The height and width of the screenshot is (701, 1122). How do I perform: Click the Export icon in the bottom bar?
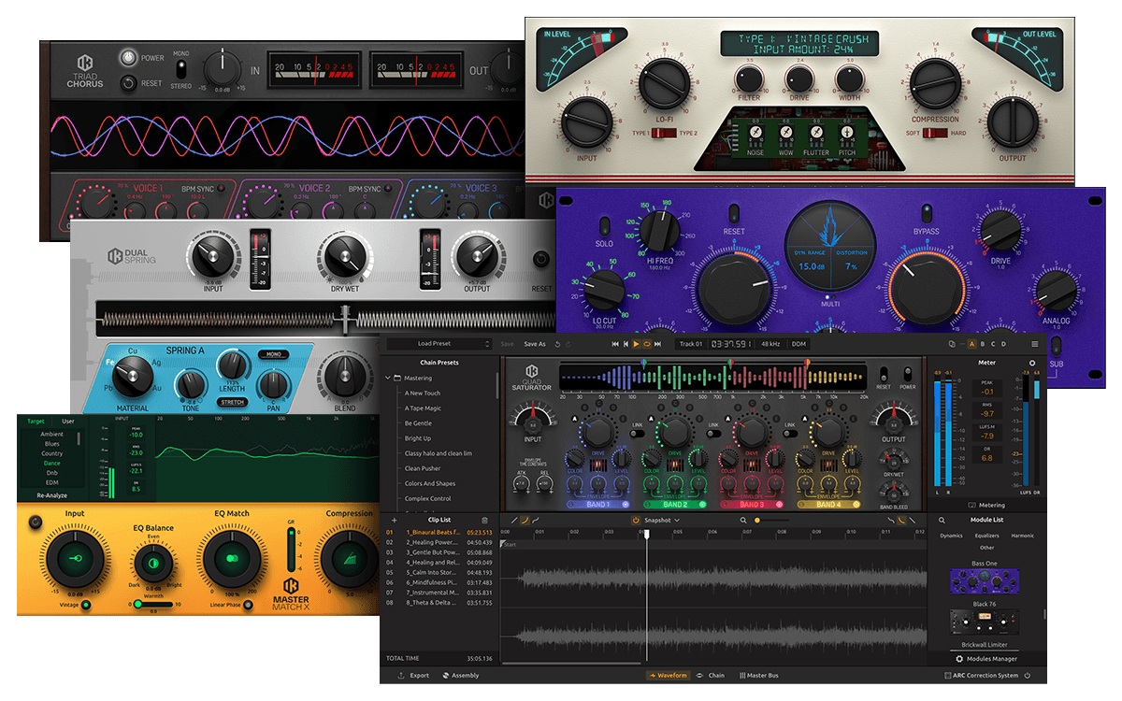[x=401, y=675]
